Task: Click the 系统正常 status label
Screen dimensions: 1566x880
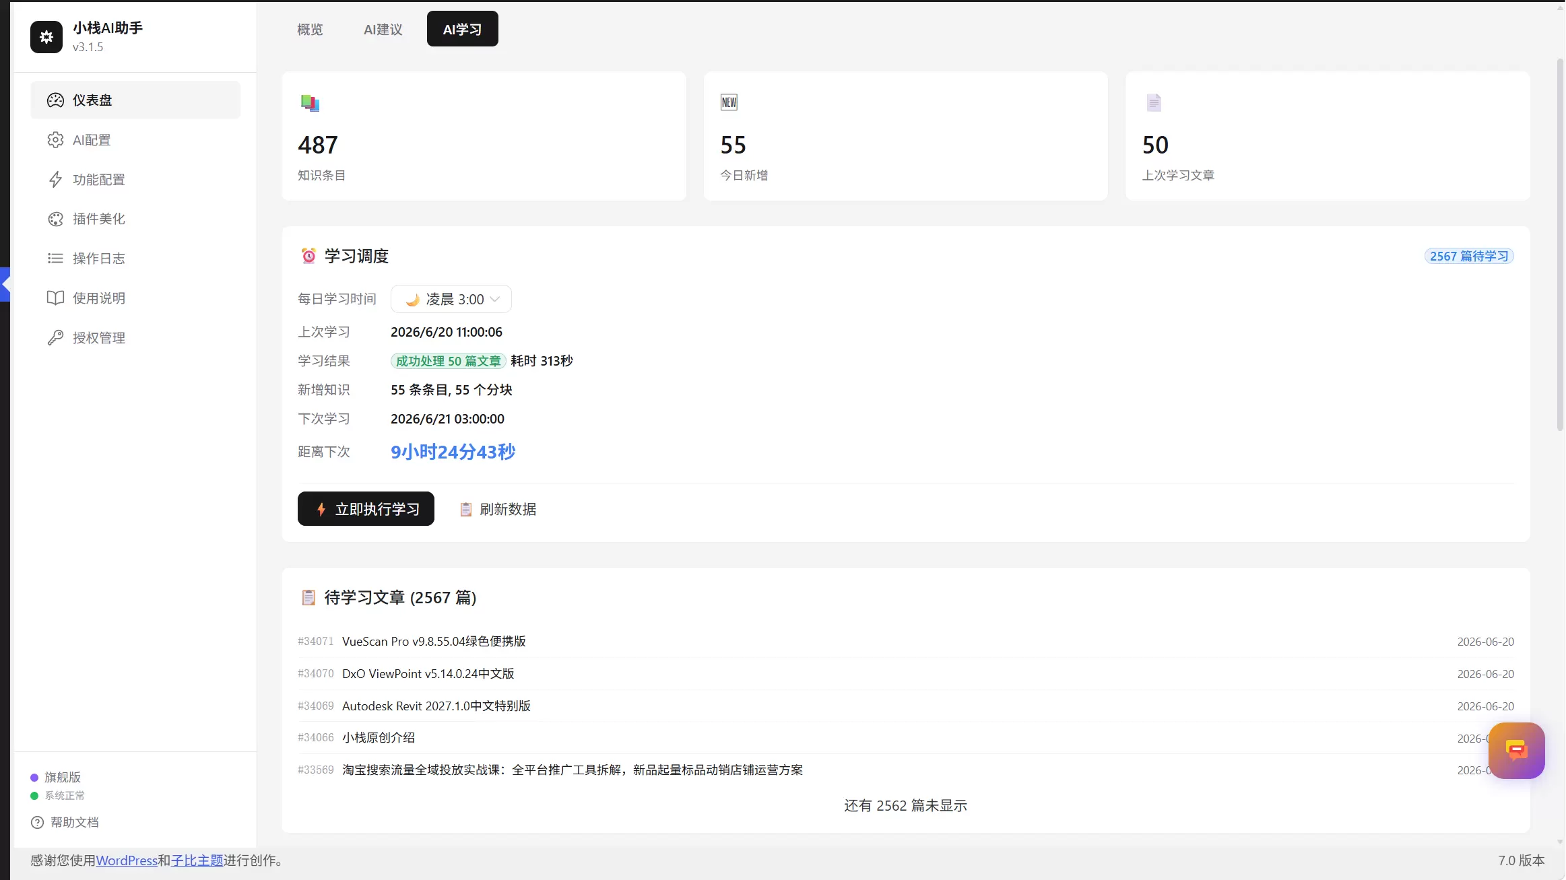Action: [x=65, y=796]
